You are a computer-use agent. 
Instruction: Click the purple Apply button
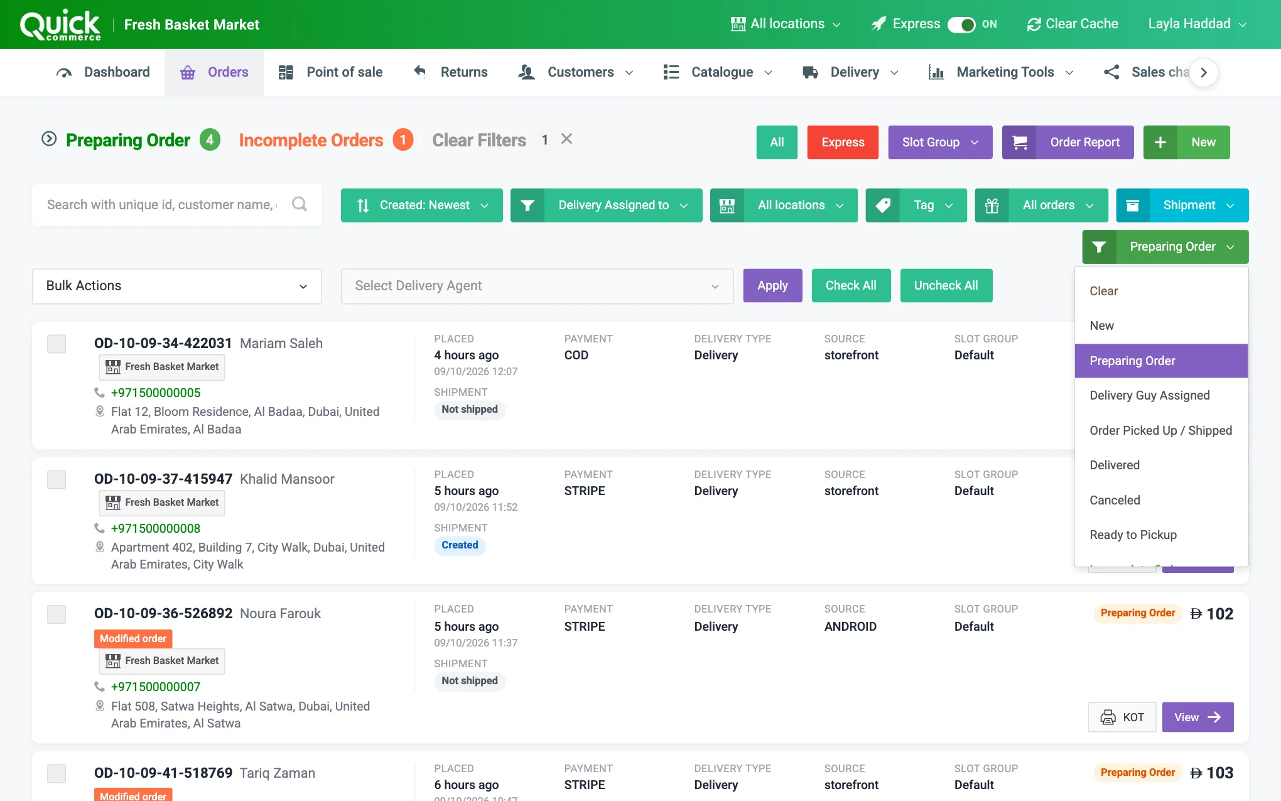click(x=772, y=286)
